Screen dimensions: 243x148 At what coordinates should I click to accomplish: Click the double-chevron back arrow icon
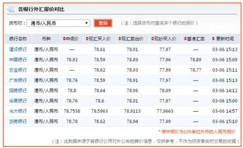[x=11, y=9]
